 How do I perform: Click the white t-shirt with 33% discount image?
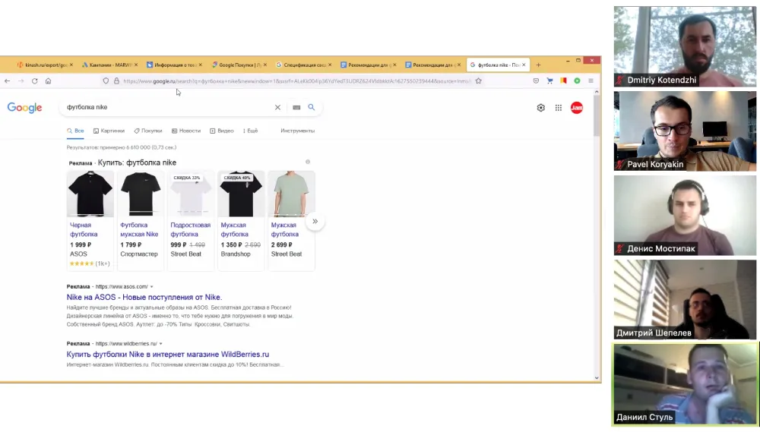(x=191, y=194)
